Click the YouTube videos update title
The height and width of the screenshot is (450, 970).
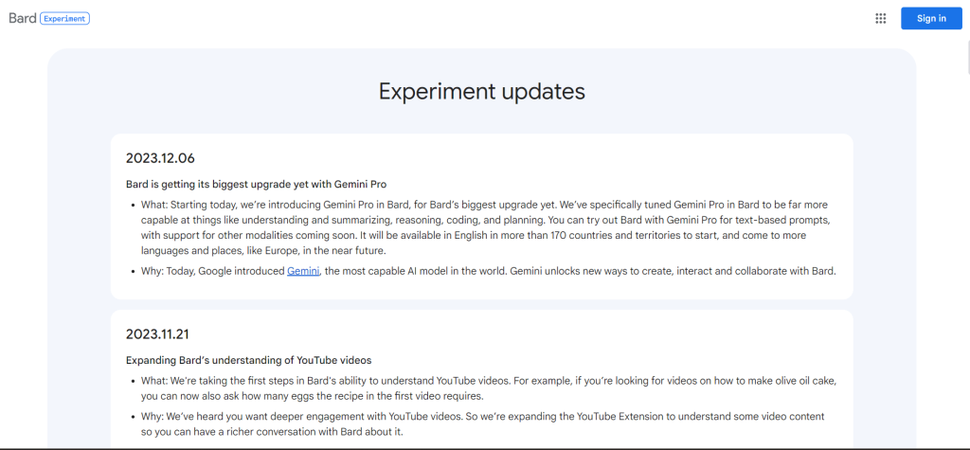(248, 360)
